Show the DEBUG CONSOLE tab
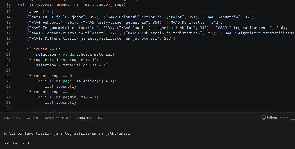 click(x=58, y=118)
